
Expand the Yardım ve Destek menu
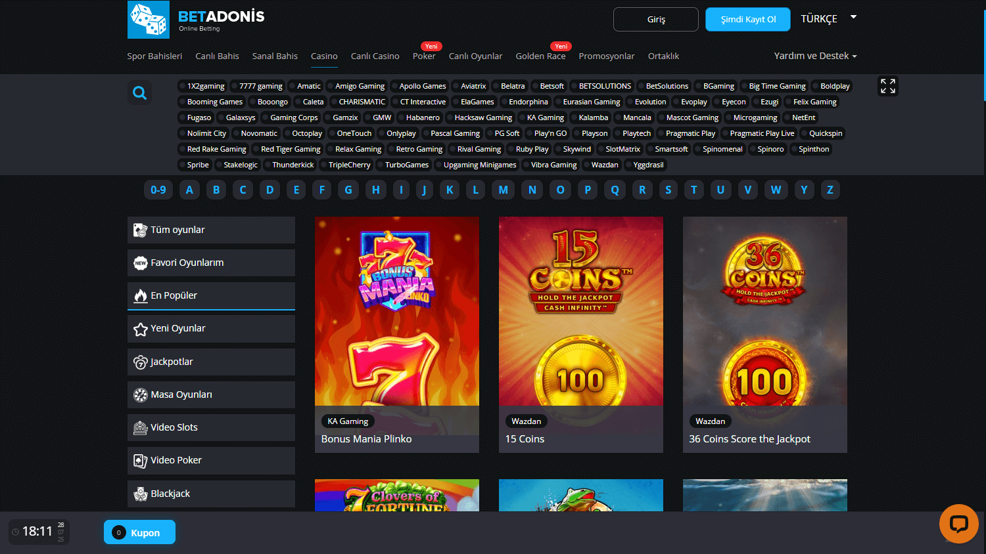(811, 56)
